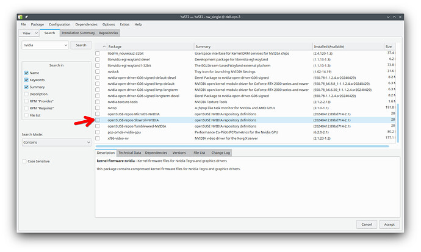Open the Description tab
Screen dimensions: 421x252
pyautogui.click(x=106, y=153)
